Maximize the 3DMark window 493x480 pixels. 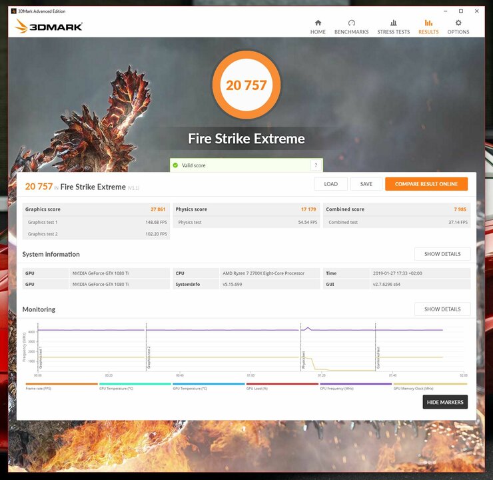(461, 11)
